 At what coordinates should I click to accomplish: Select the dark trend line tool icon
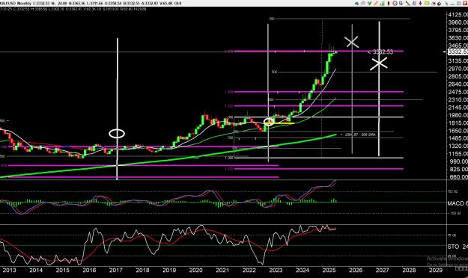click(407, 3)
